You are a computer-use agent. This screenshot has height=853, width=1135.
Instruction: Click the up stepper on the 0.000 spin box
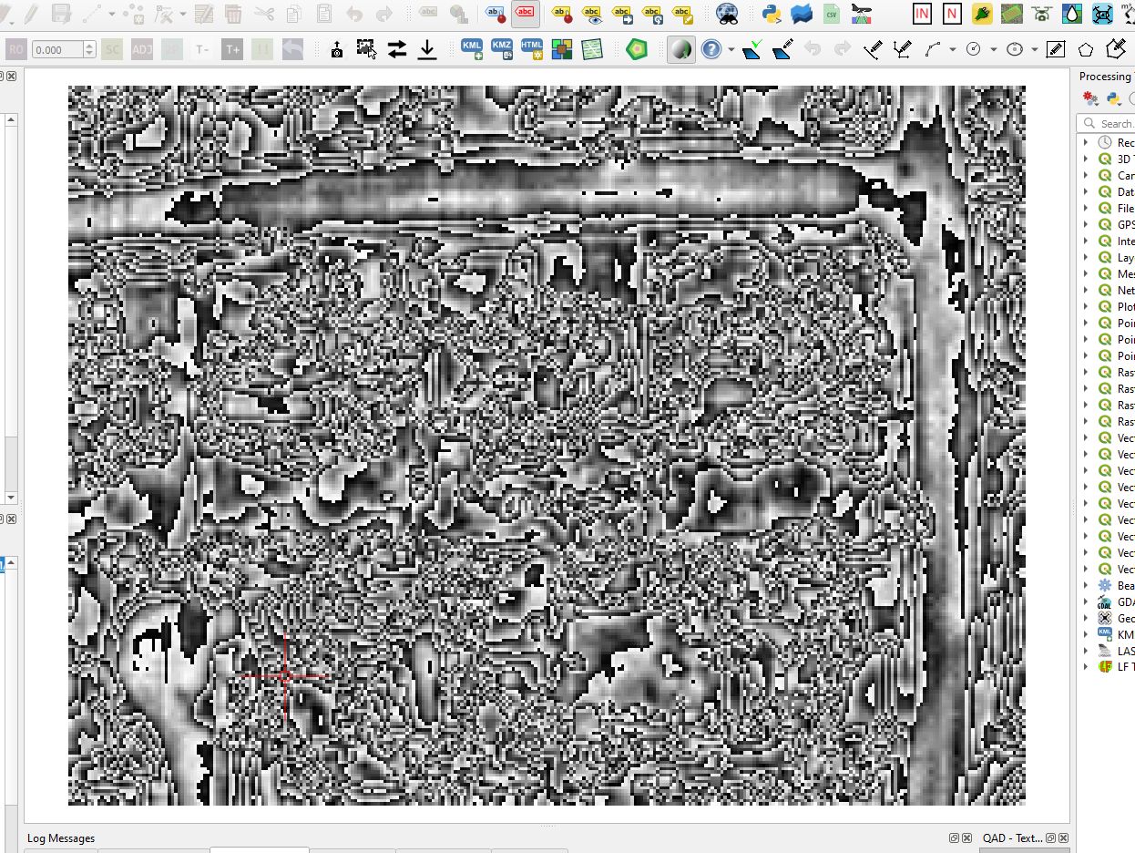point(89,44)
